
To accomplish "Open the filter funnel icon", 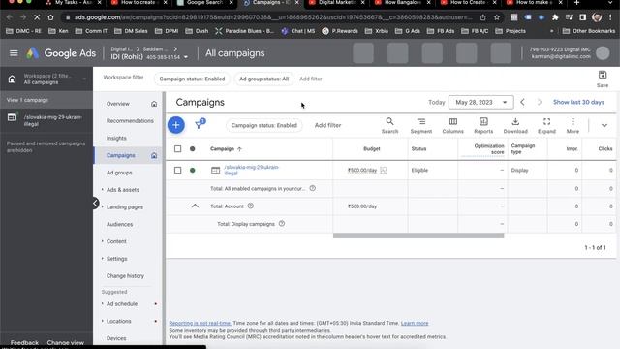I will (x=200, y=125).
